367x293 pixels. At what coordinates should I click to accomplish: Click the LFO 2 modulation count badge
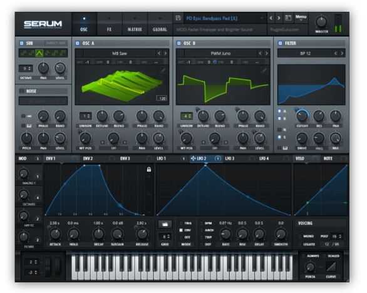point(218,158)
